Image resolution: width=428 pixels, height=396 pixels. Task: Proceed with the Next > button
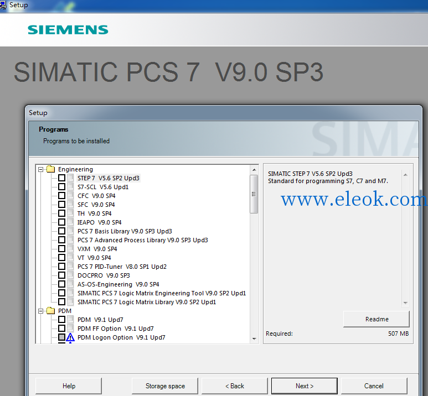click(305, 386)
